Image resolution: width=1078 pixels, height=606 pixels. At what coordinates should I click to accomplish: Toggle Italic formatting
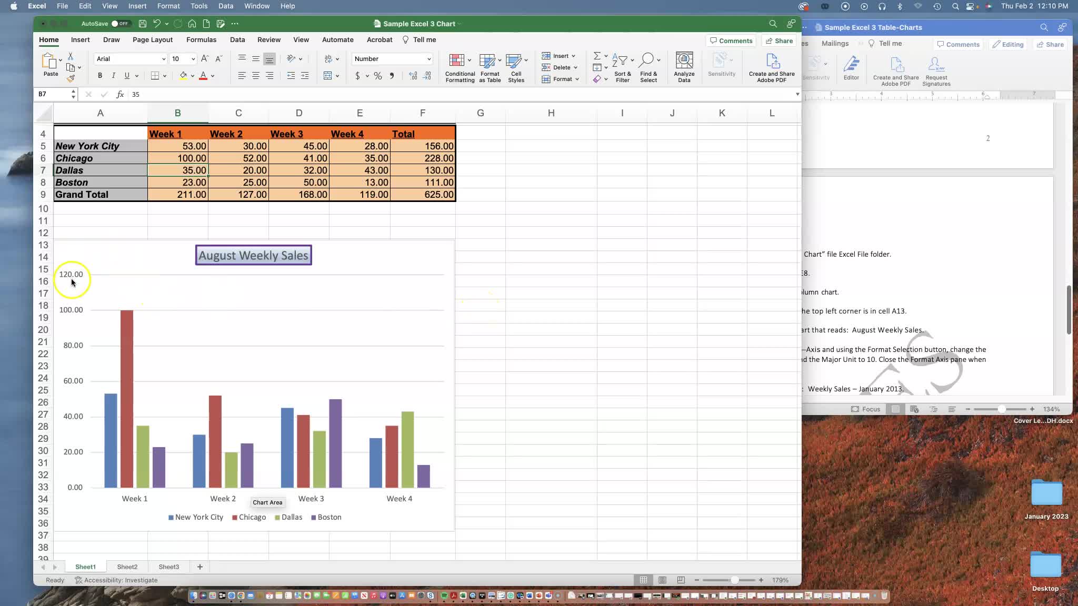tap(113, 76)
